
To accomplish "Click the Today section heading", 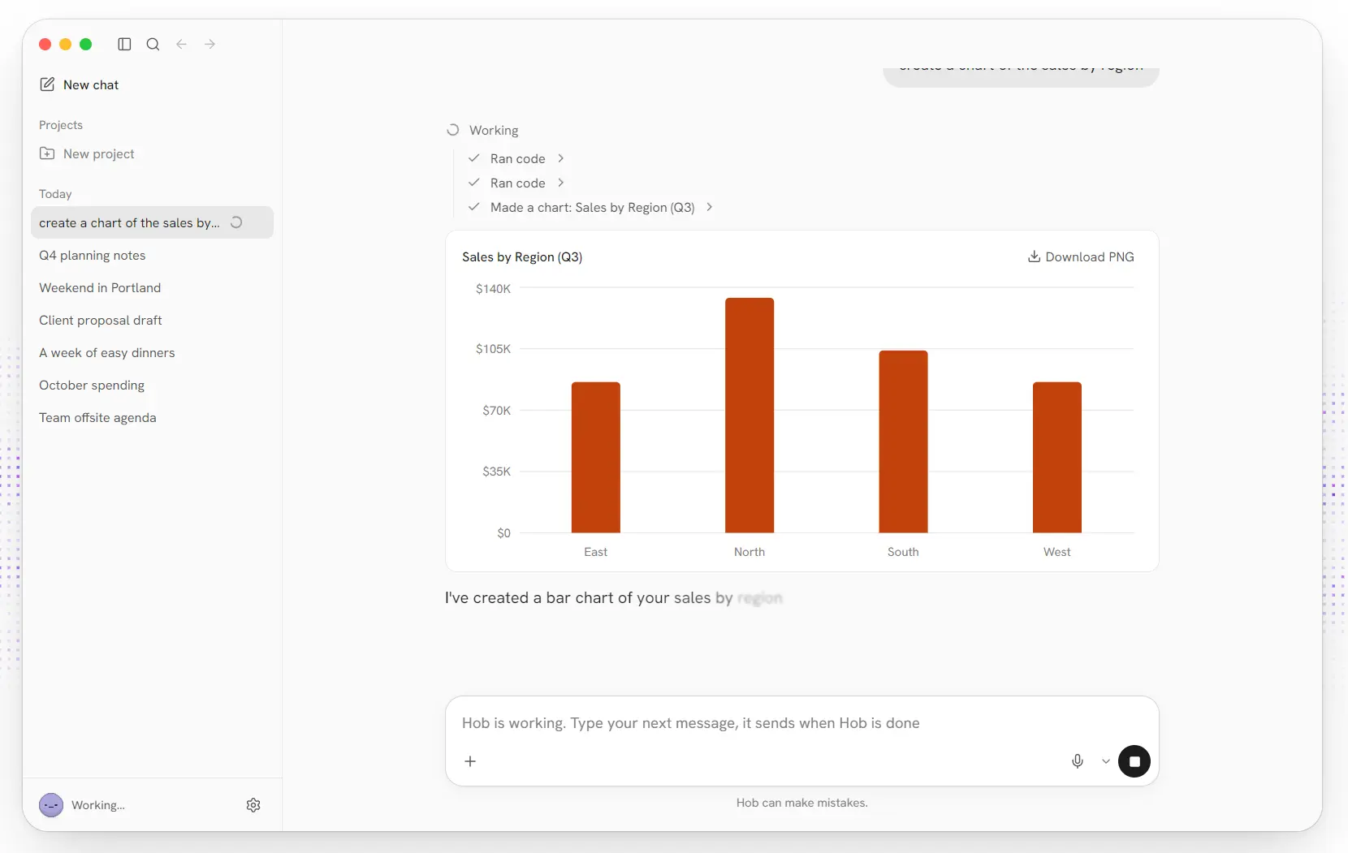I will point(55,194).
